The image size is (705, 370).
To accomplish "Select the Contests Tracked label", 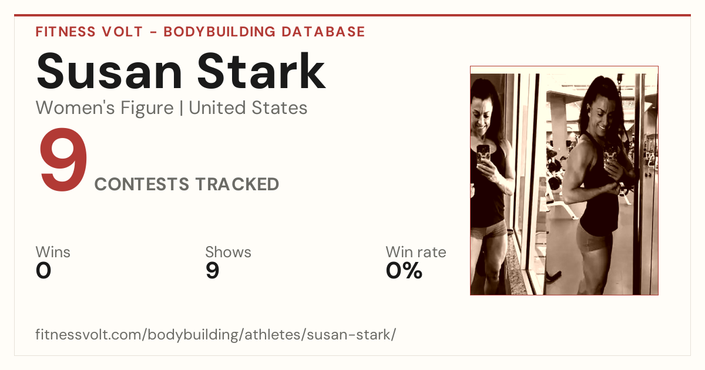I will [187, 184].
